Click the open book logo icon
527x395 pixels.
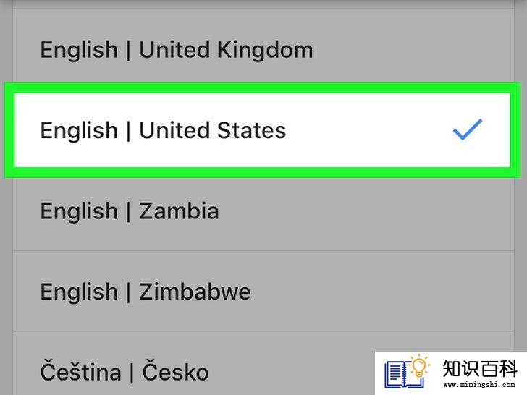(x=404, y=374)
